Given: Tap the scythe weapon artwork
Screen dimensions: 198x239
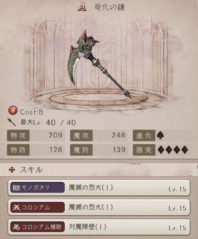Looking at the screenshot, I should point(100,64).
